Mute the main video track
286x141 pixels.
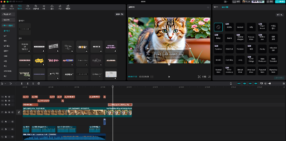[13, 112]
